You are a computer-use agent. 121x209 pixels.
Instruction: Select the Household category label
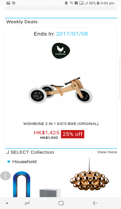click(x=24, y=162)
